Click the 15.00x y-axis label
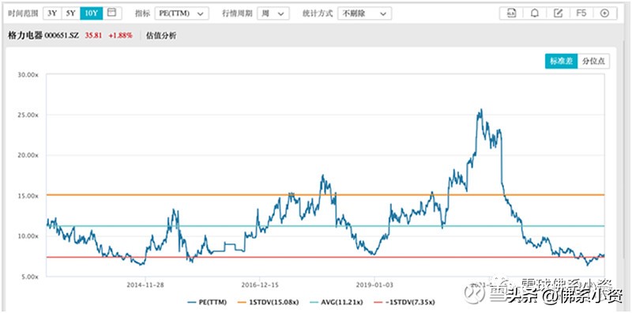 click(x=28, y=196)
